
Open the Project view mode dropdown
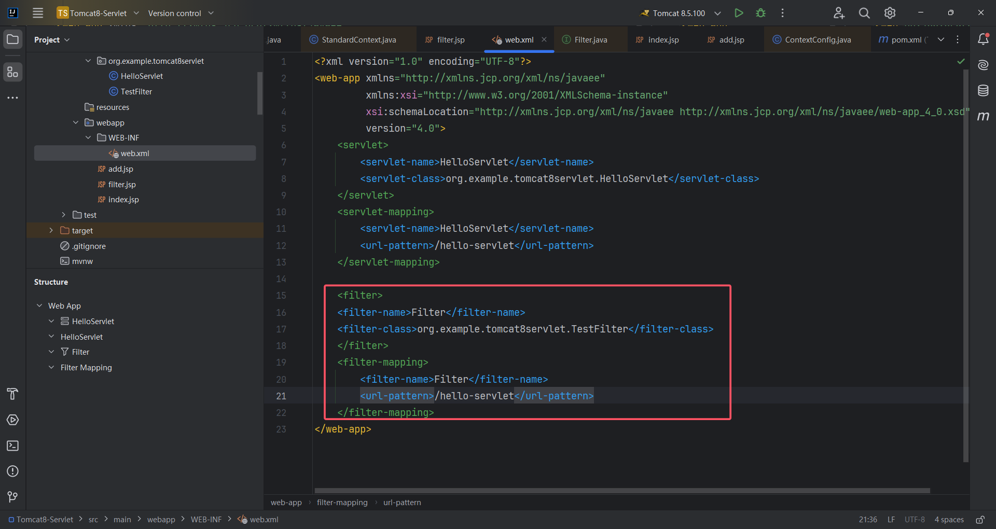pyautogui.click(x=52, y=39)
